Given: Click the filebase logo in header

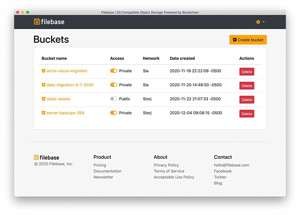Looking at the screenshot, I should [x=49, y=22].
